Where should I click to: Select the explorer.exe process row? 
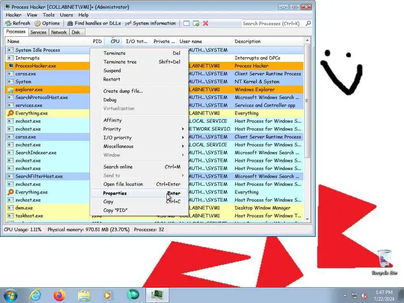[48, 90]
